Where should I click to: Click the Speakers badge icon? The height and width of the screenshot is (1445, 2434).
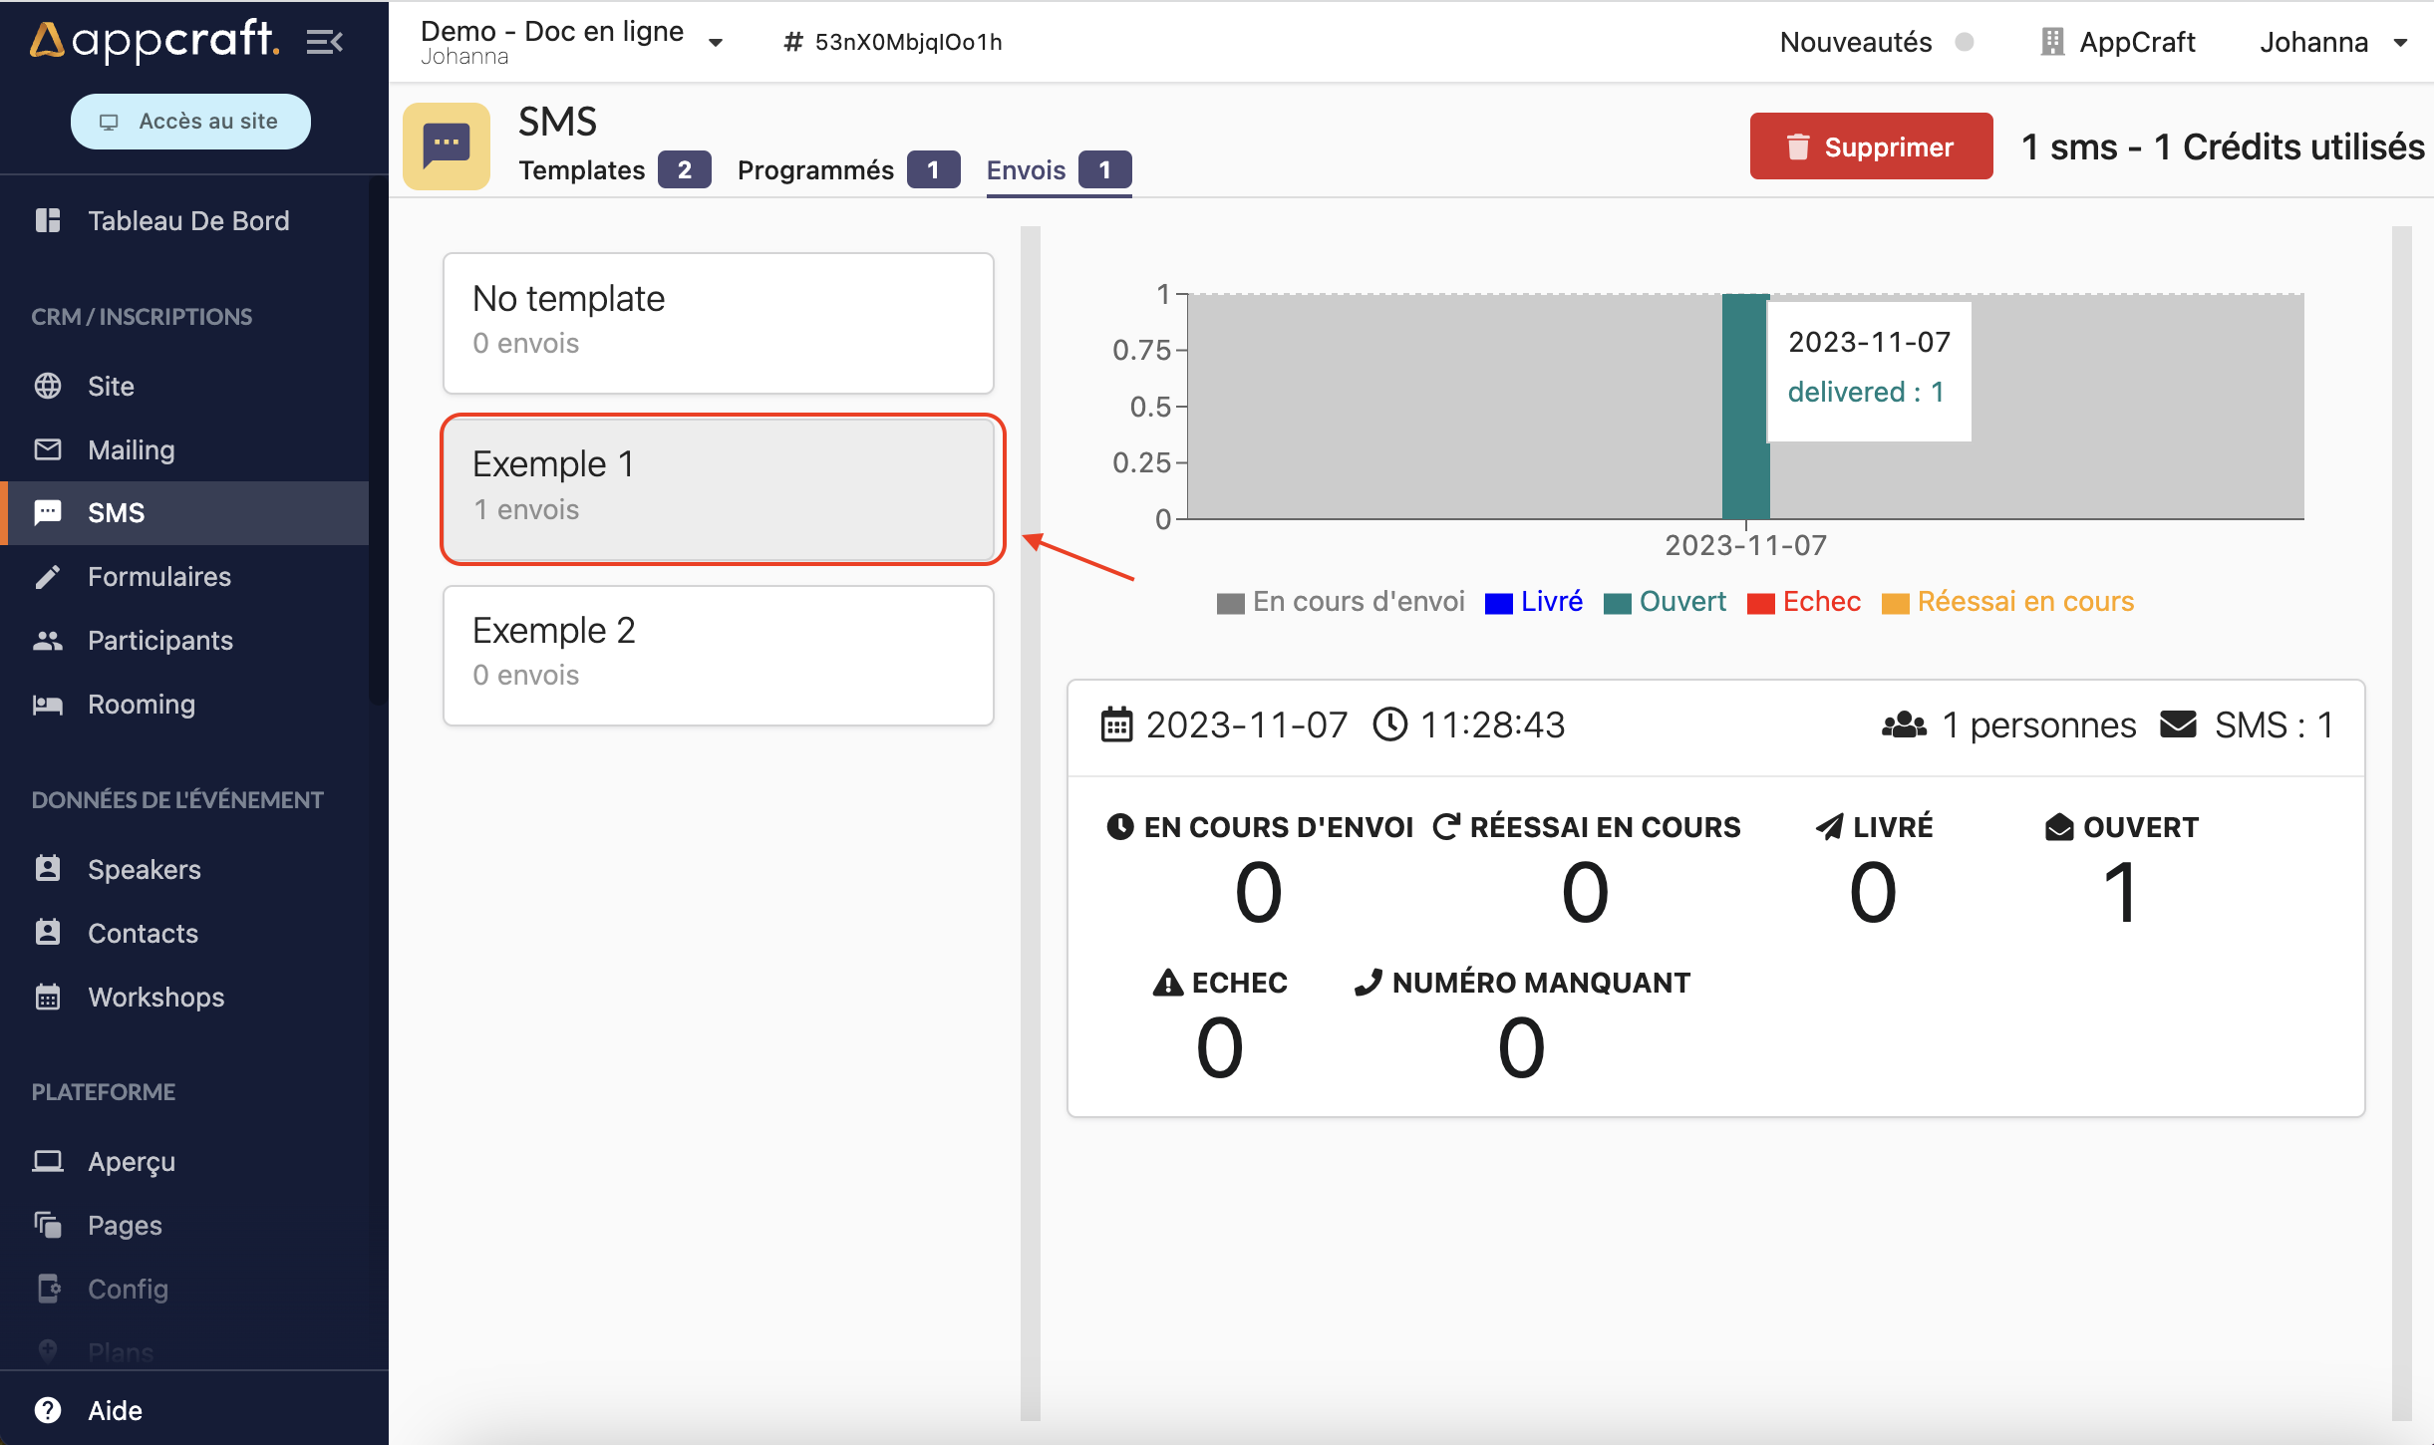(x=48, y=869)
